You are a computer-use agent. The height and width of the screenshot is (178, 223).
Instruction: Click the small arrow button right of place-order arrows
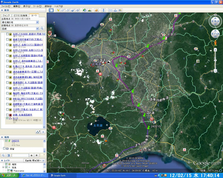[43, 155]
